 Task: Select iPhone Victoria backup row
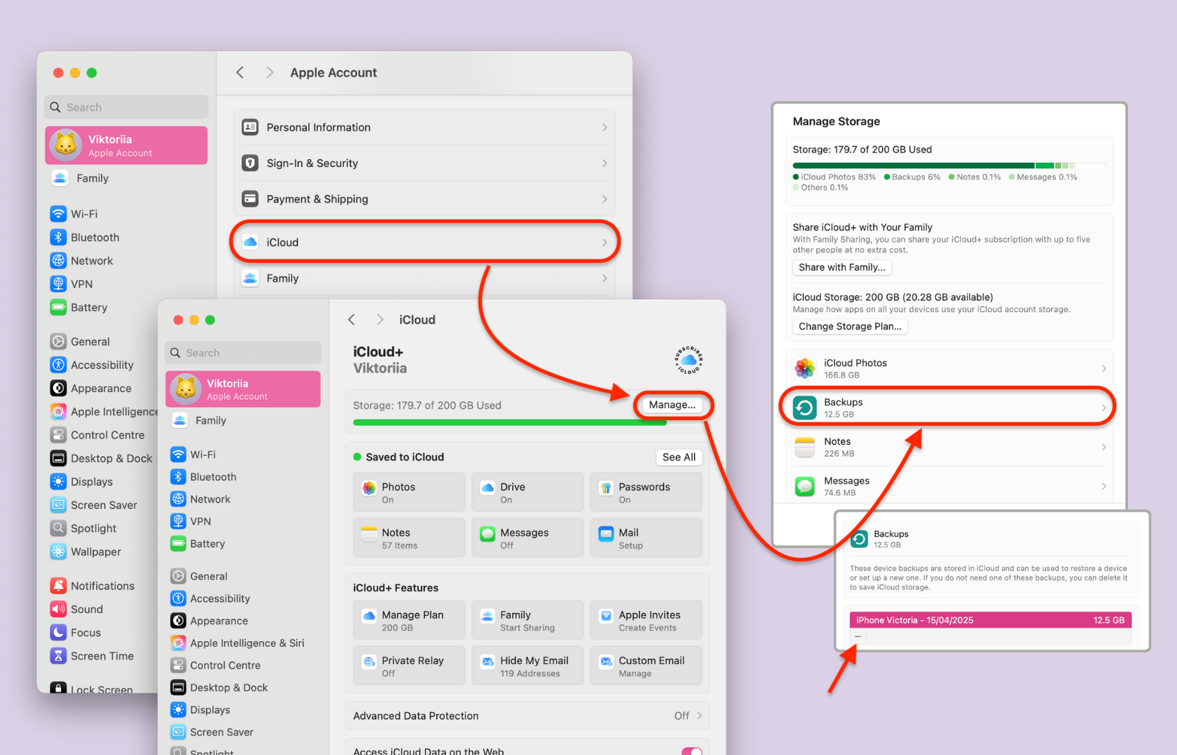pos(990,620)
